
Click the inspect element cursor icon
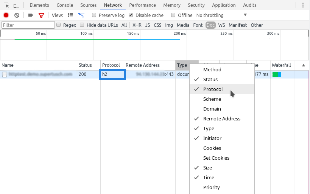pos(6,5)
